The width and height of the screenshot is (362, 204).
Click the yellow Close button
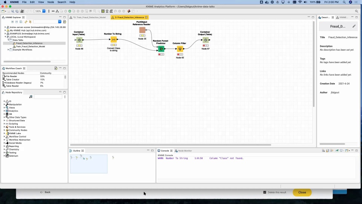302,192
